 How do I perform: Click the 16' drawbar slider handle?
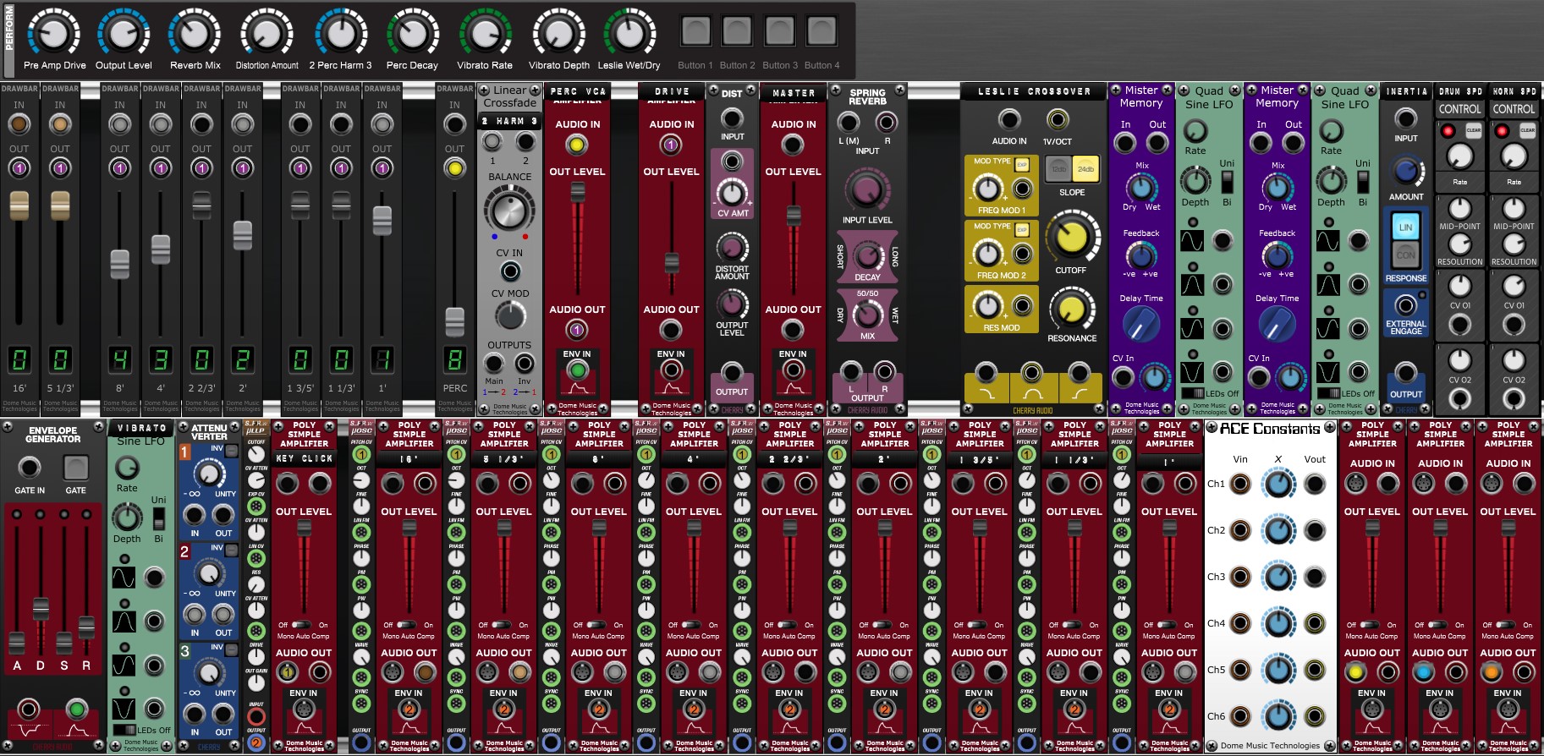(x=19, y=205)
